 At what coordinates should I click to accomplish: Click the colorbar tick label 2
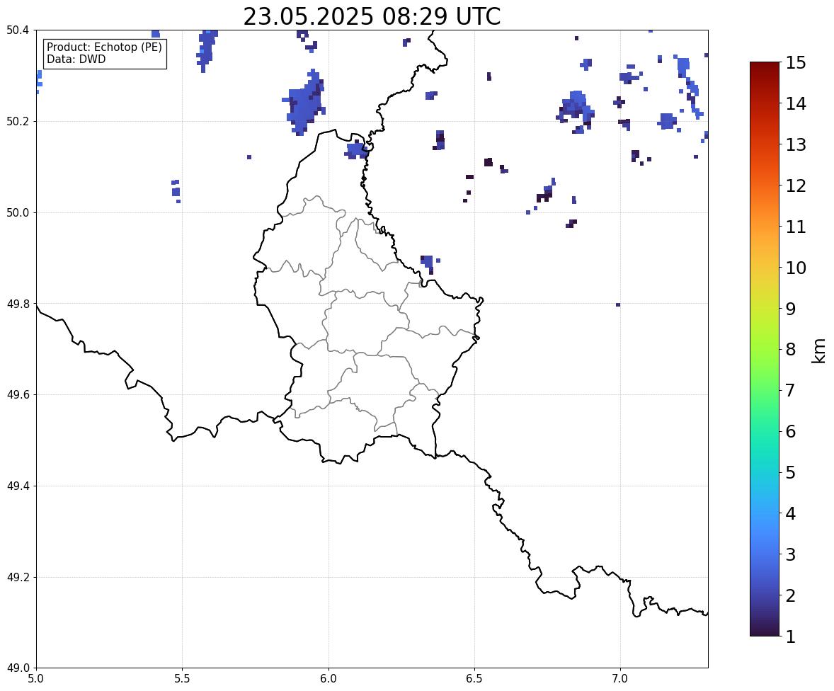coord(790,595)
